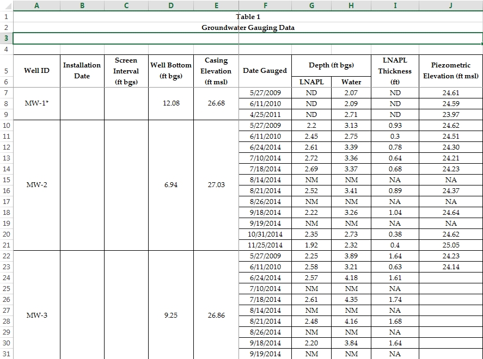This screenshot has height=359, width=483.
Task: Click the 'Depth (ft bgs)' header
Action: [x=332, y=65]
